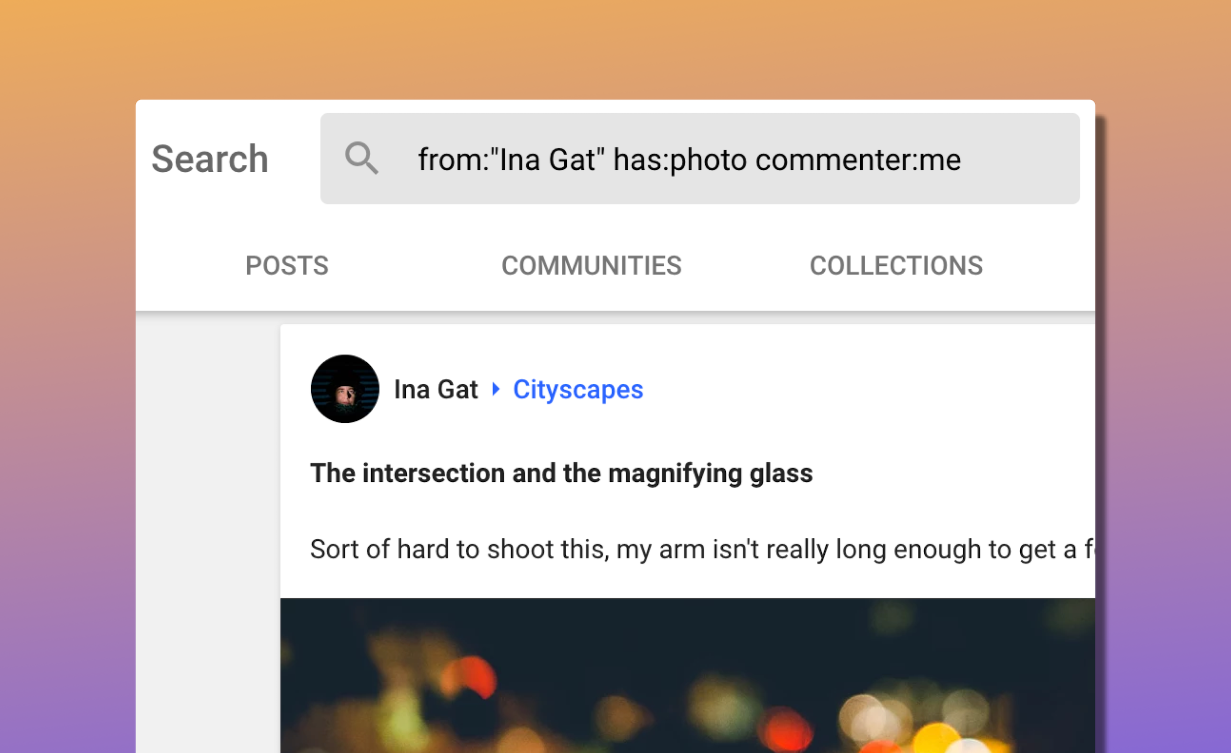Open the Cityscapes community link
Image resolution: width=1231 pixels, height=753 pixels.
click(578, 390)
